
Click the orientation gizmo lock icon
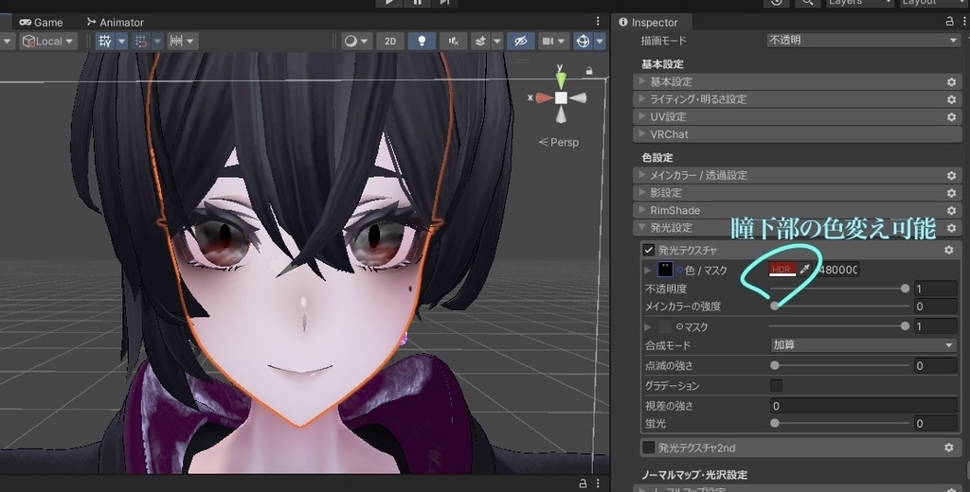[589, 71]
